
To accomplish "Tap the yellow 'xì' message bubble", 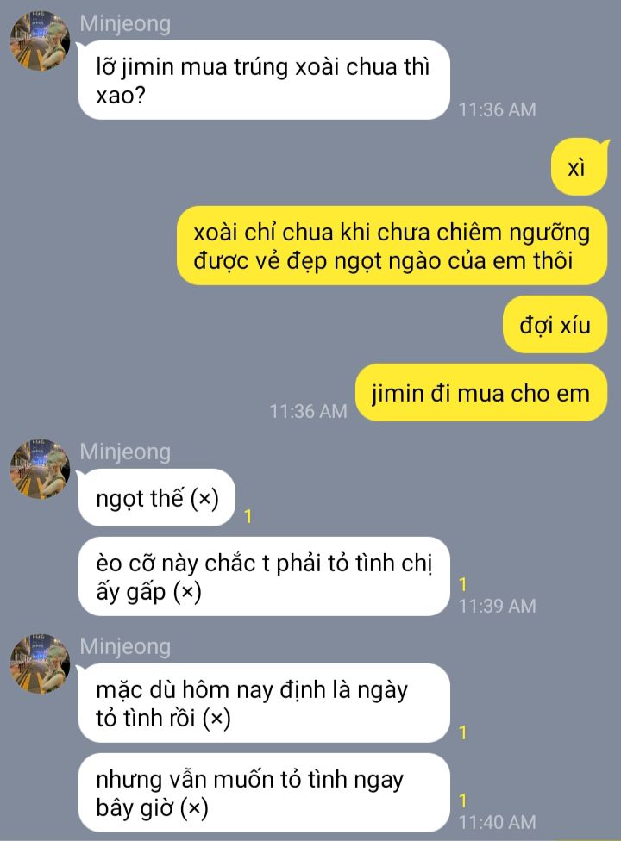I will (x=579, y=167).
